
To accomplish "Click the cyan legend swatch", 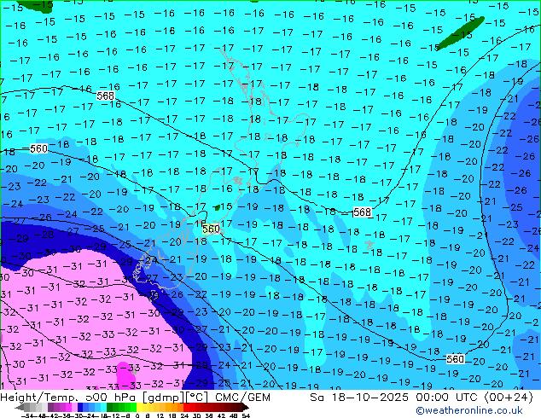I will click(x=103, y=407).
